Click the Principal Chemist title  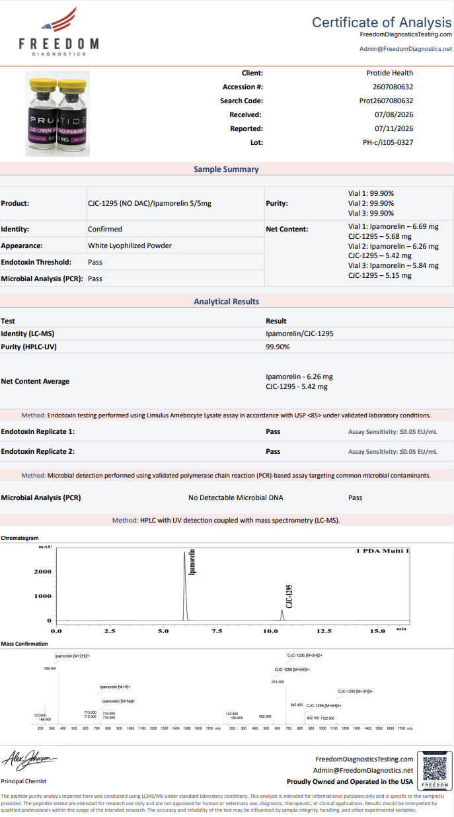click(x=24, y=781)
